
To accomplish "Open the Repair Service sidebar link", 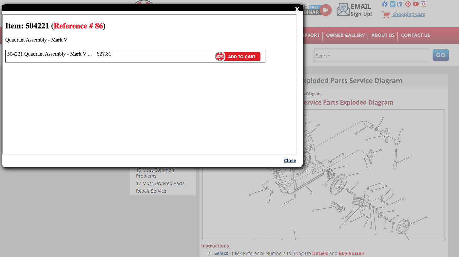I will (151, 191).
